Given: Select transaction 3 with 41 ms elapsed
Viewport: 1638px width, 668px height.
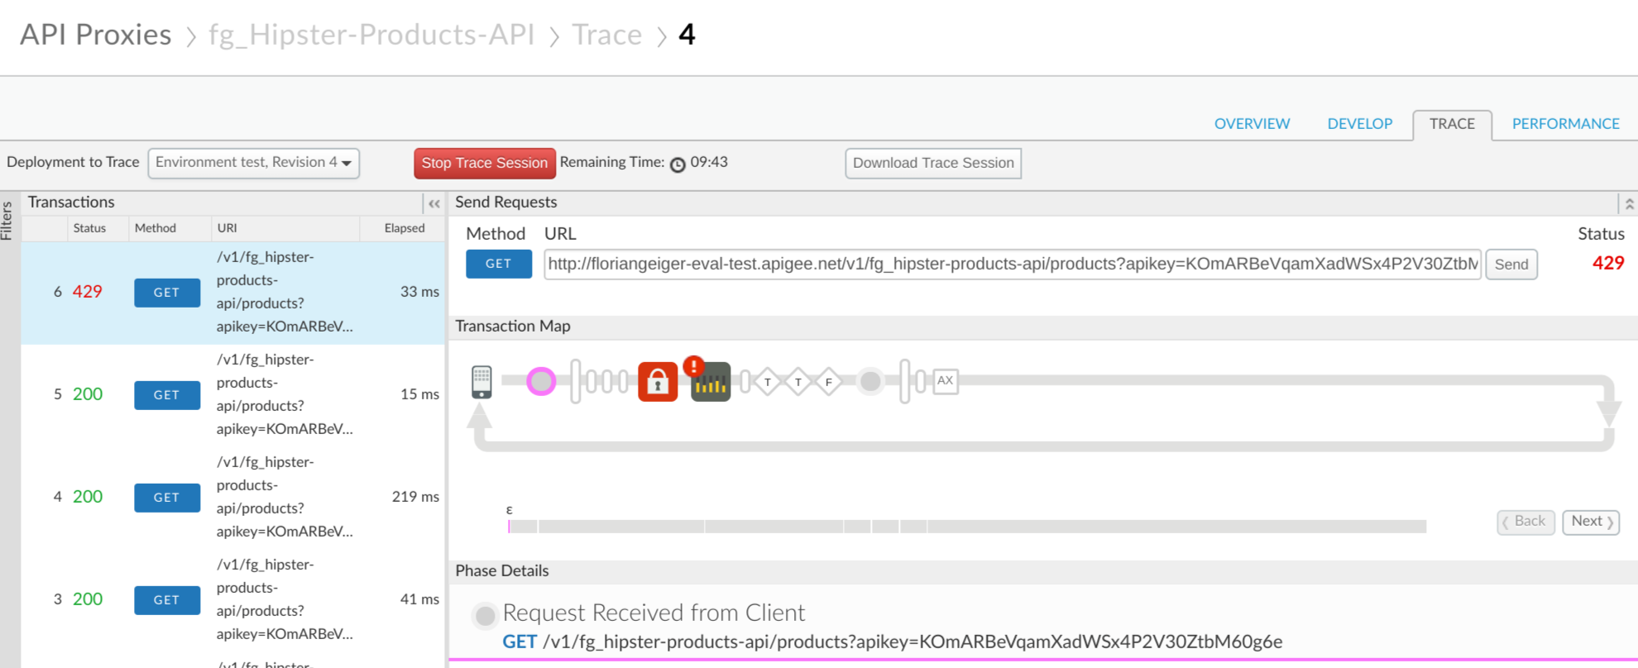Looking at the screenshot, I should pyautogui.click(x=232, y=600).
